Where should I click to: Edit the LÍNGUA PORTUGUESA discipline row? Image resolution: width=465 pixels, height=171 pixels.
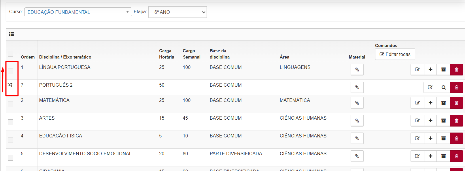click(x=417, y=70)
